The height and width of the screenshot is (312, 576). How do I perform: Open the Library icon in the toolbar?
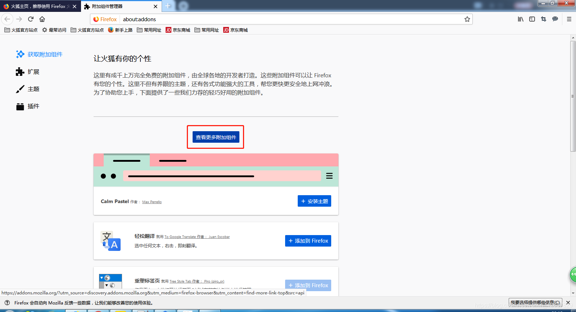tap(521, 19)
